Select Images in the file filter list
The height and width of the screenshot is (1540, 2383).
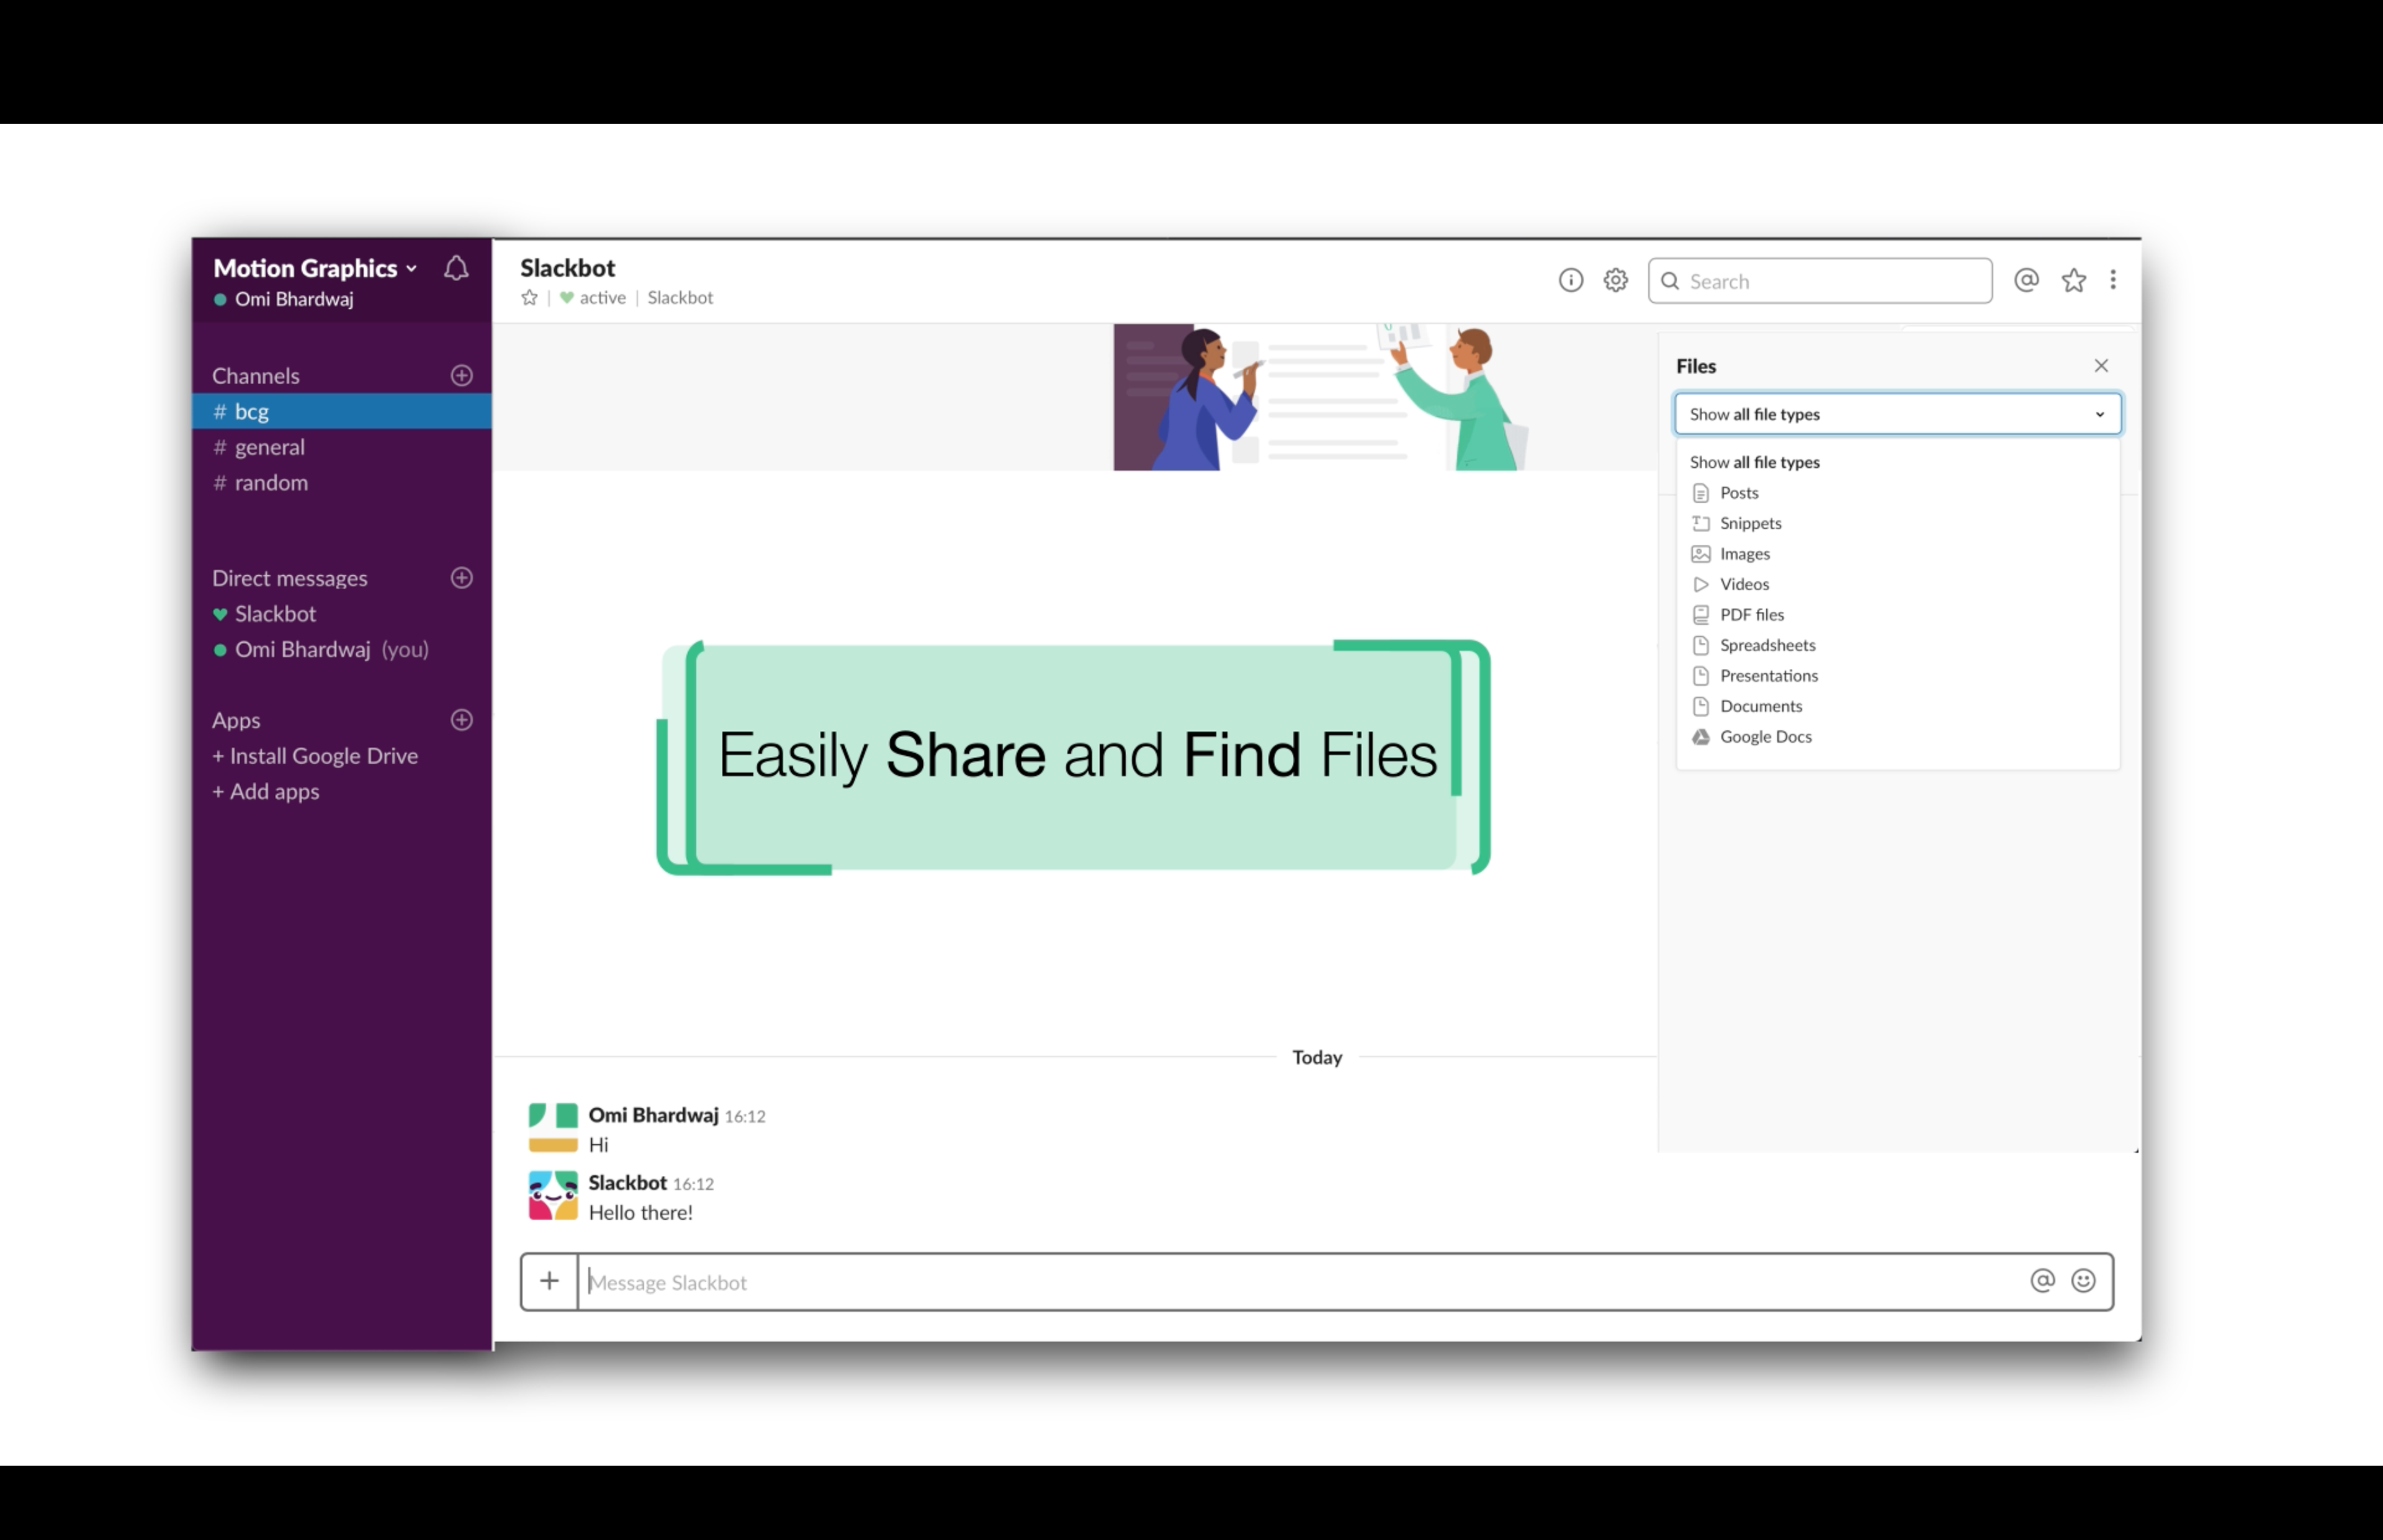1744,554
